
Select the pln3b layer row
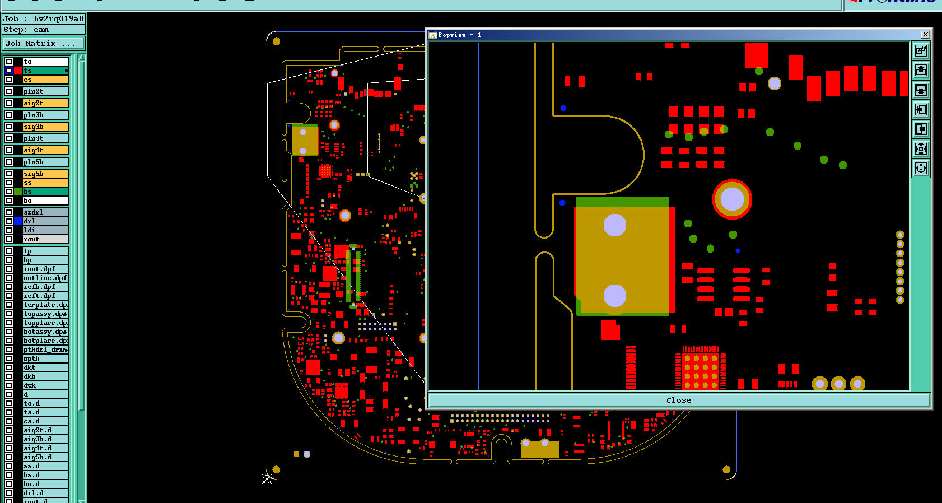(45, 115)
